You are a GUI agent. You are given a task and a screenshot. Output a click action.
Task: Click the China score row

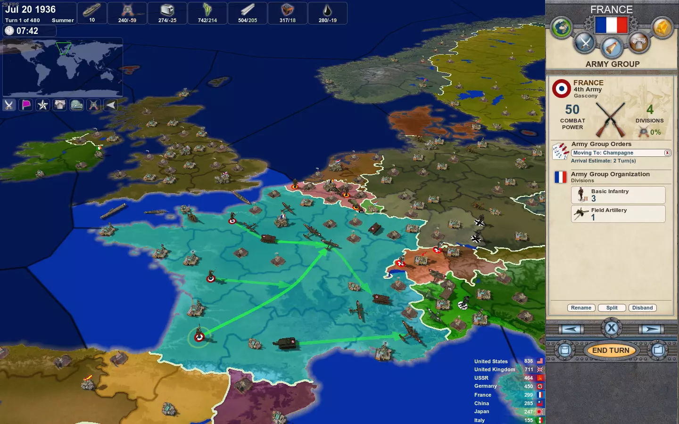click(x=508, y=403)
